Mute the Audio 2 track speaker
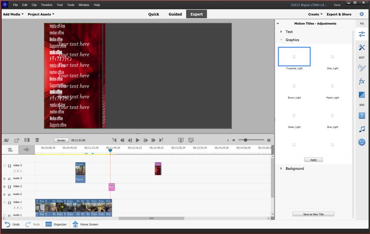 click(x=10, y=194)
